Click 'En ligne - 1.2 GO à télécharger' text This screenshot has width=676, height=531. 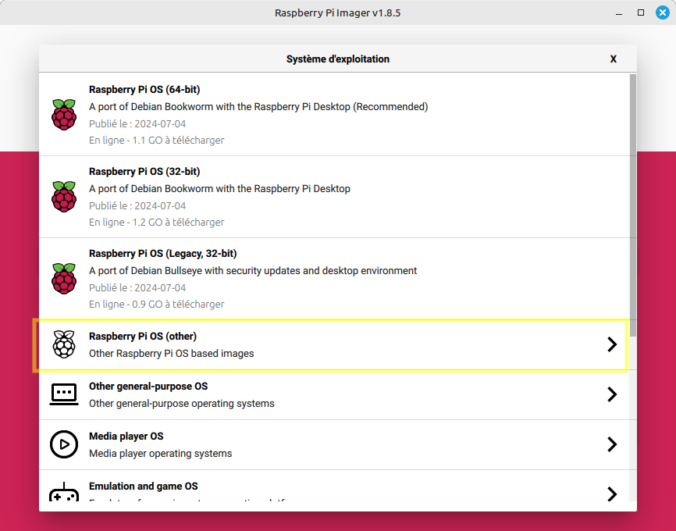(156, 223)
